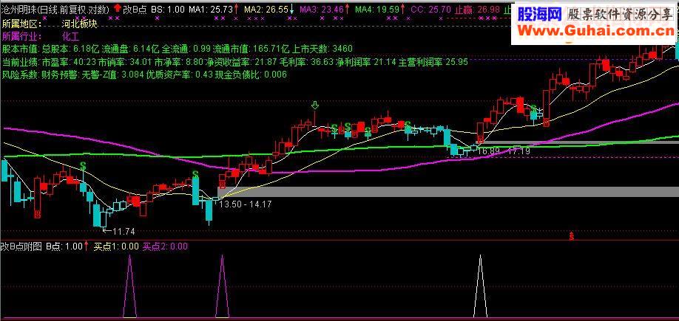Click the 河北板块 region value
Screen dimensions: 679x321
pyautogui.click(x=80, y=24)
